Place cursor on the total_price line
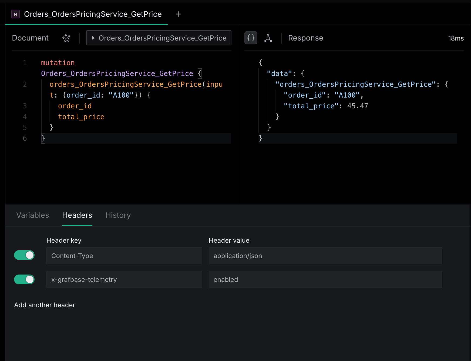The height and width of the screenshot is (361, 471). tap(81, 116)
